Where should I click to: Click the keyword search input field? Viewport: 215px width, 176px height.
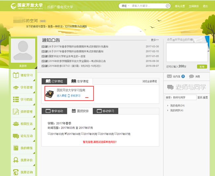(148, 6)
